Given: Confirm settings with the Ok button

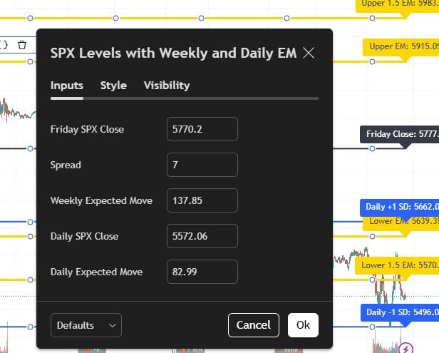Looking at the screenshot, I should point(303,325).
